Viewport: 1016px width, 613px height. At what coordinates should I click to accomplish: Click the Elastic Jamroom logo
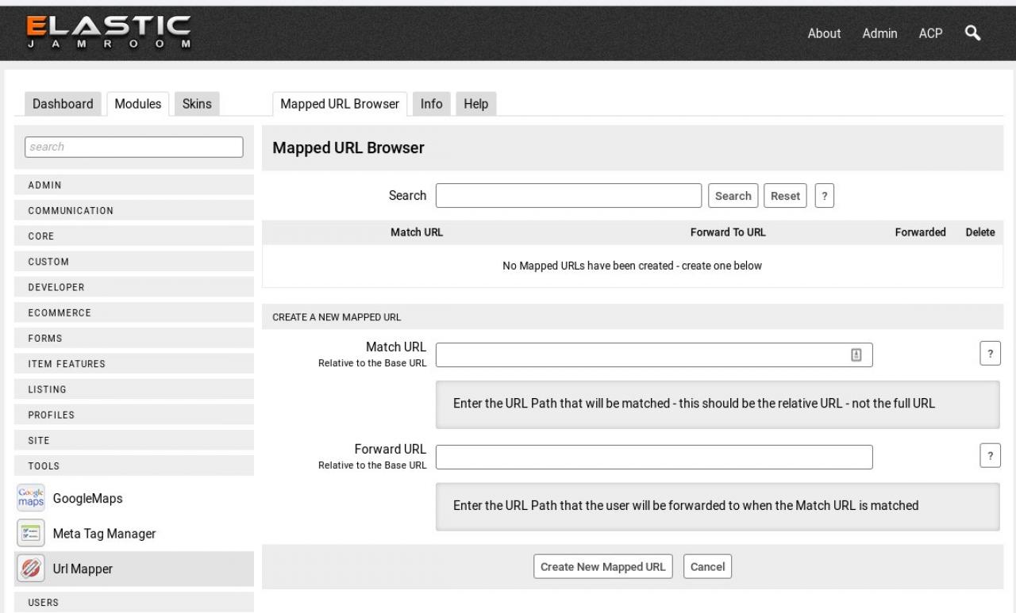[x=109, y=32]
